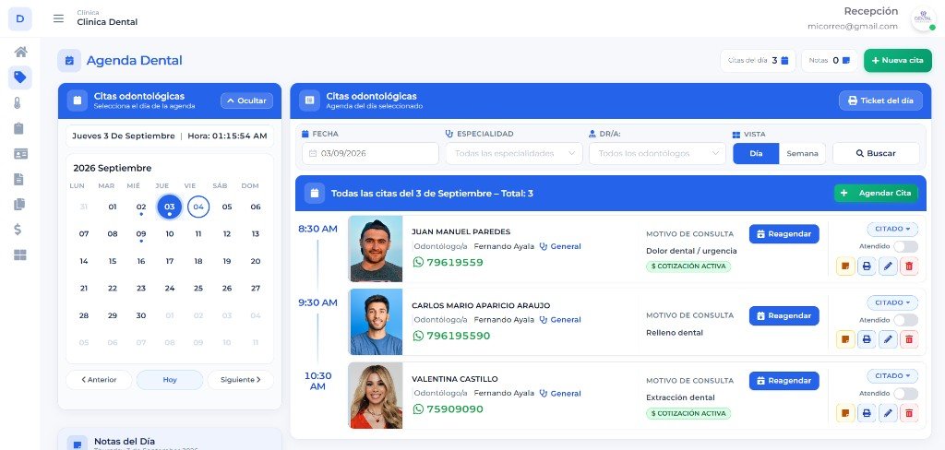
Task: Create a Nueva cita
Action: 897,60
